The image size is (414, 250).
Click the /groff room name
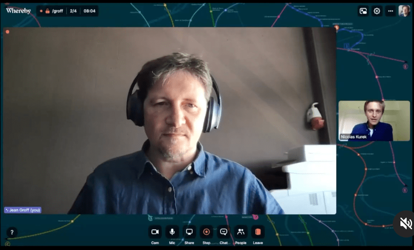coord(57,11)
